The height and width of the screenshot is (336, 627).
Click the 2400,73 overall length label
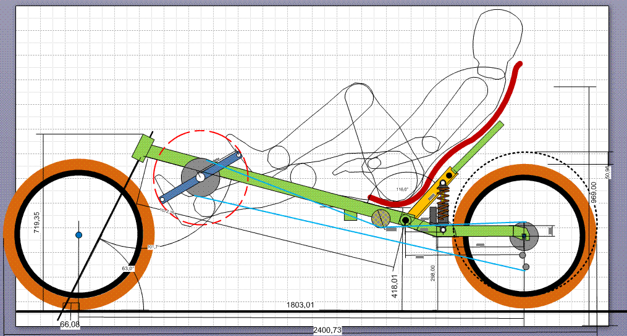[327, 330]
